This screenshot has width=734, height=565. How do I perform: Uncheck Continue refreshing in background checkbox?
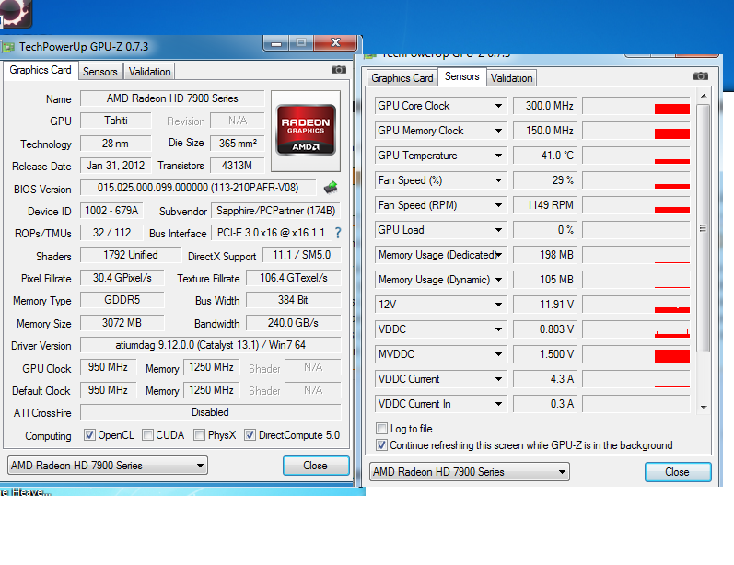click(382, 444)
